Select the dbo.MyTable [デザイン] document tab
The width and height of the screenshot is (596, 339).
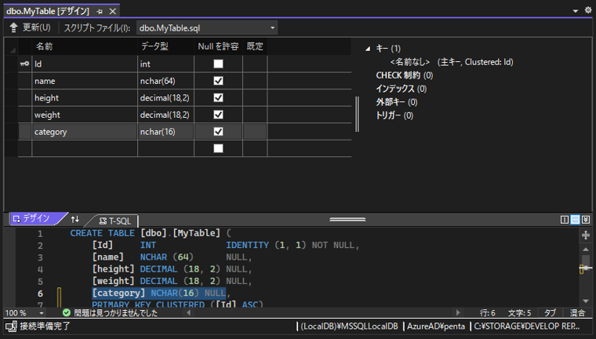coord(48,12)
